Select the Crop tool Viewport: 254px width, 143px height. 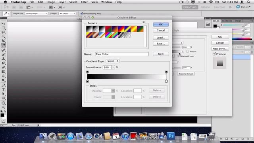[x=3, y=41]
